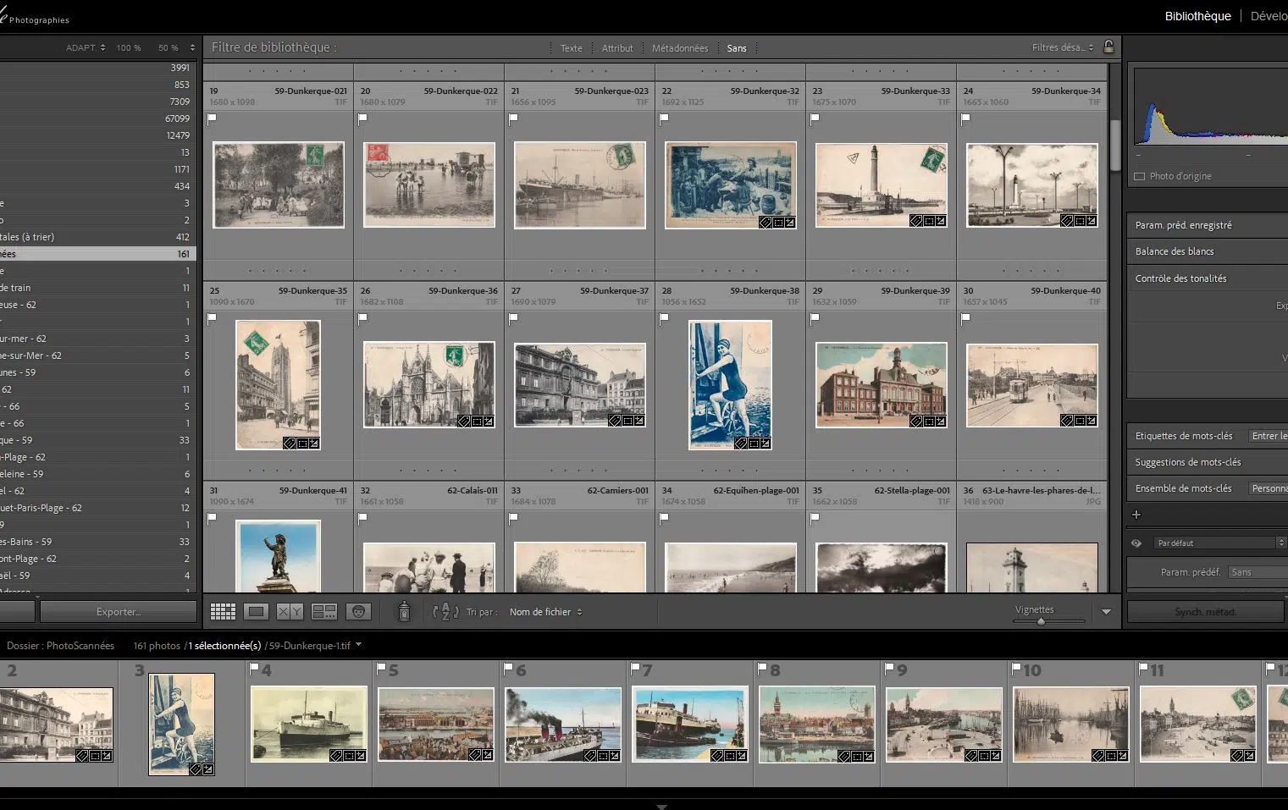Image resolution: width=1288 pixels, height=810 pixels.
Task: Toggle flag on 62-Calais-011 cell
Action: coord(362,518)
